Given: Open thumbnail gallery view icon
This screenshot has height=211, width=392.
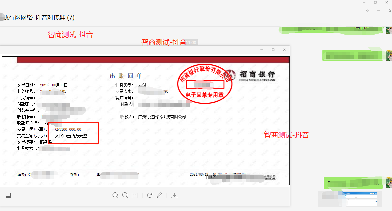Looking at the screenshot, I should (x=8, y=195).
